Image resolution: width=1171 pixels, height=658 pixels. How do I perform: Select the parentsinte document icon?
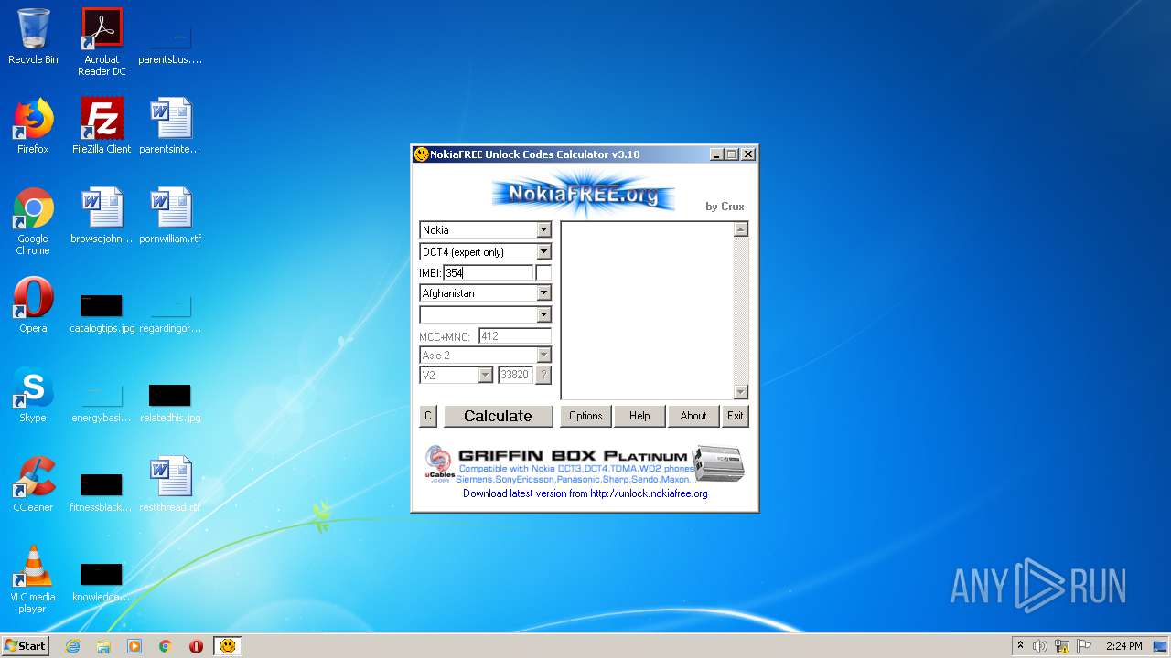click(170, 126)
